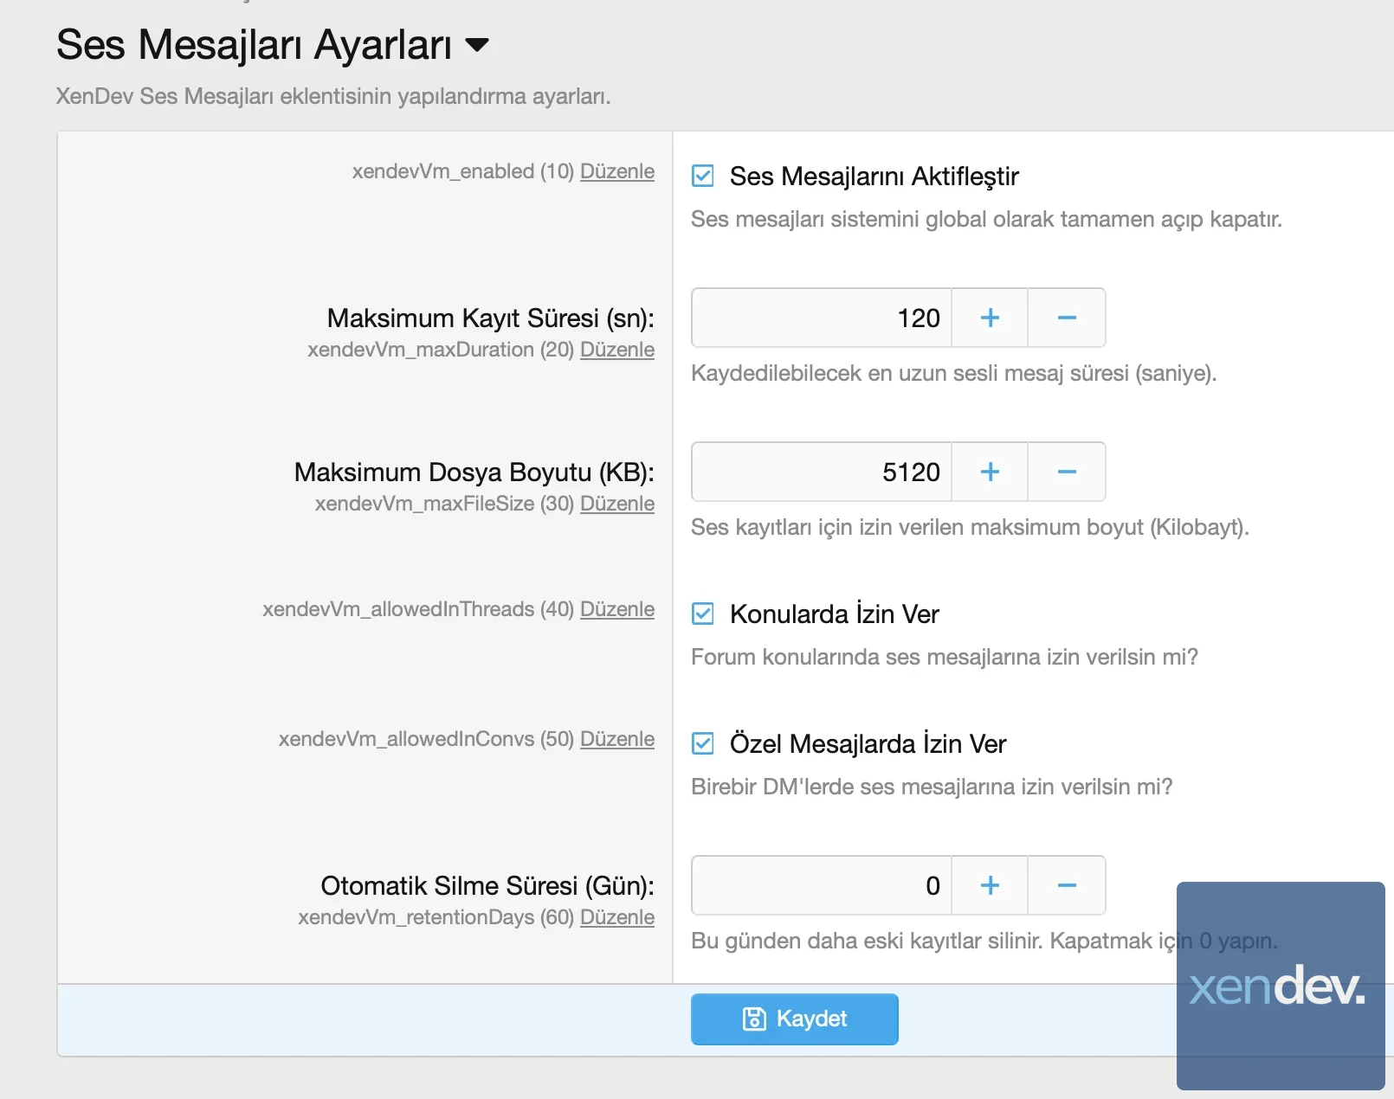
Task: Focus the maximum duration field showing 120
Action: 821,318
